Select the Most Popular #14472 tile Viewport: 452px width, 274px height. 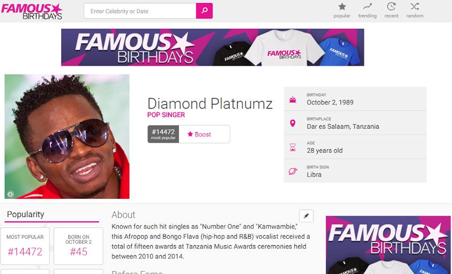[x=25, y=246]
